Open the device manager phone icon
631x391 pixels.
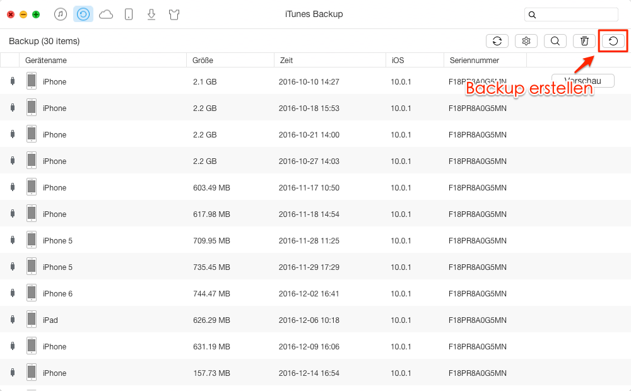(129, 15)
